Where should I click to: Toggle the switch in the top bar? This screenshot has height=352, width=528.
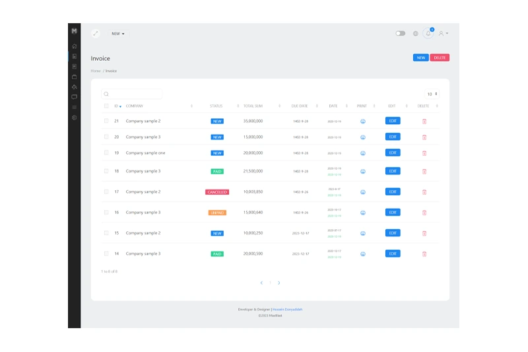tap(400, 33)
